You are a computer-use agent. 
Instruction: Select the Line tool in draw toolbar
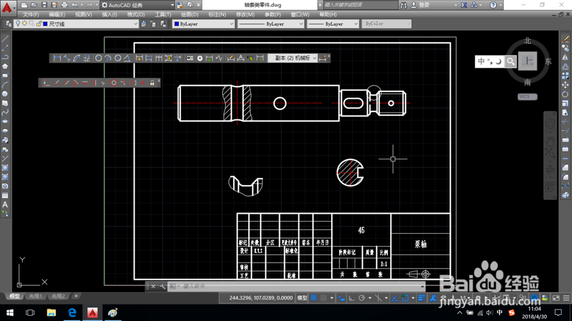click(x=5, y=39)
